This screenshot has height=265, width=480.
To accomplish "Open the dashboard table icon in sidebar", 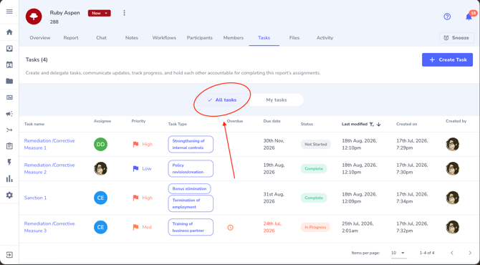I will (9, 97).
